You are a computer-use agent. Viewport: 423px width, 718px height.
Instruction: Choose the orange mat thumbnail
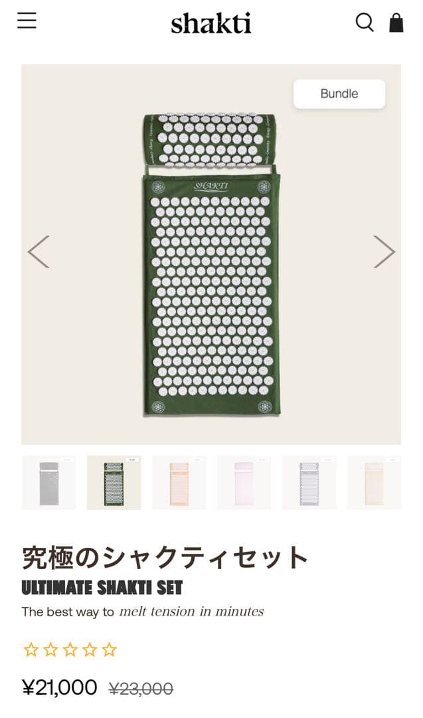click(179, 483)
